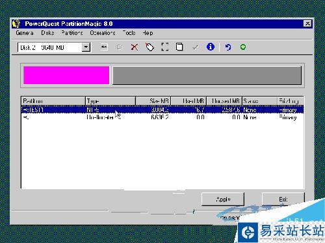
Task: Open the Operations menu
Action: pos(103,33)
